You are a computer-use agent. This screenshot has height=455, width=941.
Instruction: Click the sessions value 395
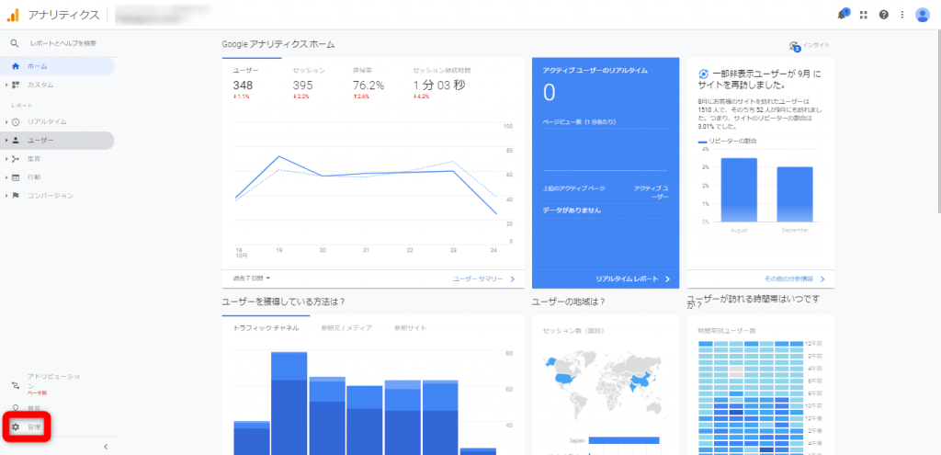point(303,85)
